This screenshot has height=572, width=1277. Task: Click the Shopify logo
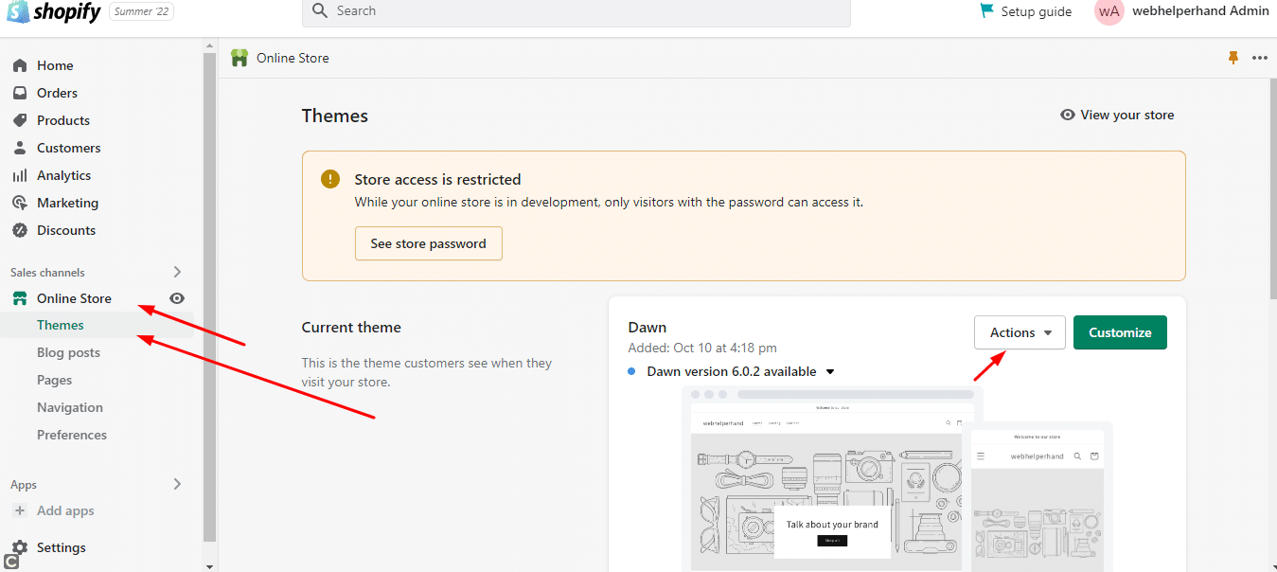pyautogui.click(x=53, y=11)
